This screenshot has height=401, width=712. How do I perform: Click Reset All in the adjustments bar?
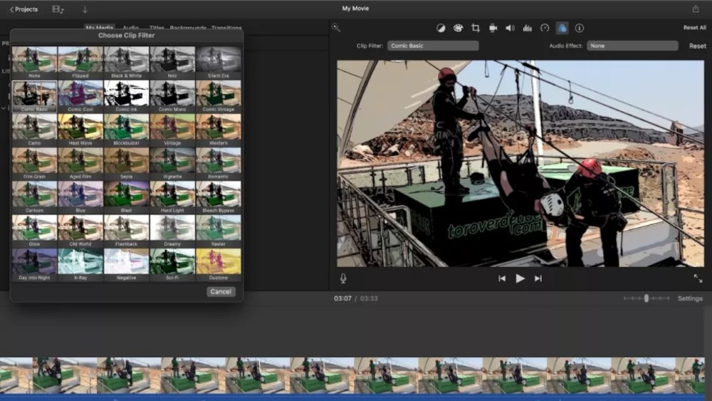click(694, 28)
